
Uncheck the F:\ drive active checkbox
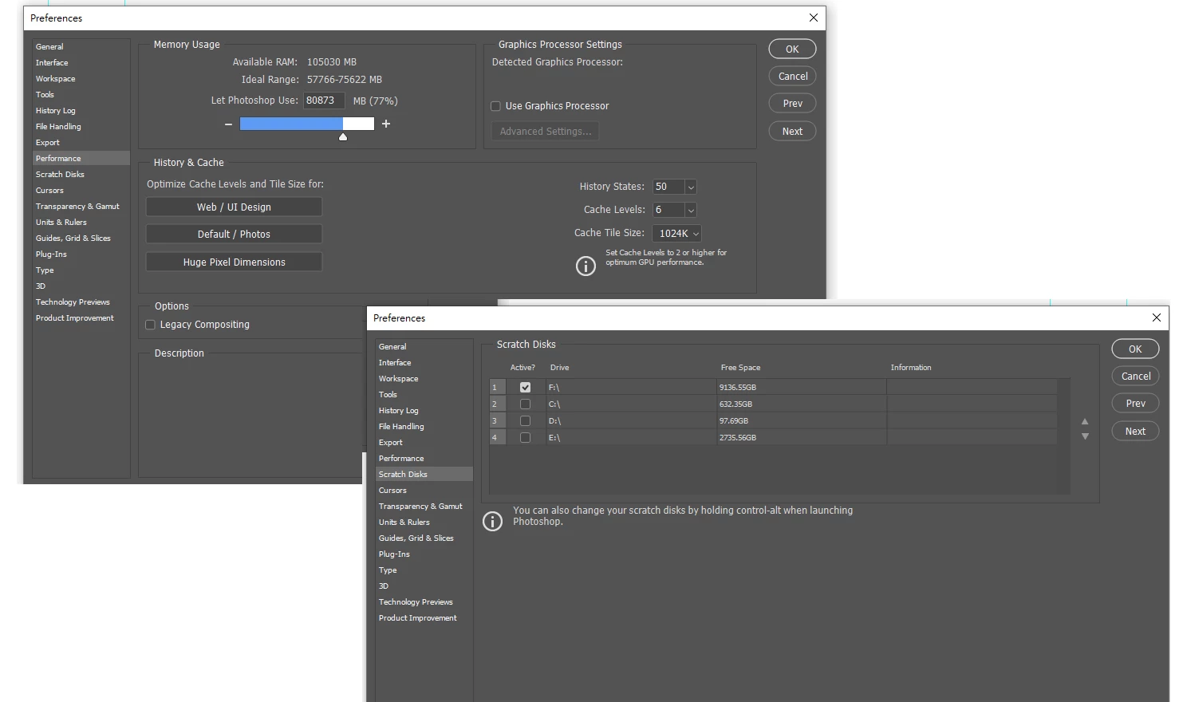coord(525,388)
